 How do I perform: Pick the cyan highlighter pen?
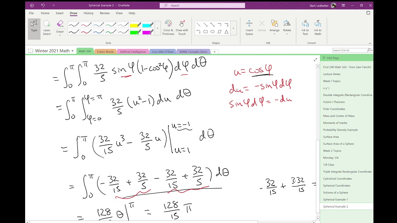pyautogui.click(x=148, y=25)
